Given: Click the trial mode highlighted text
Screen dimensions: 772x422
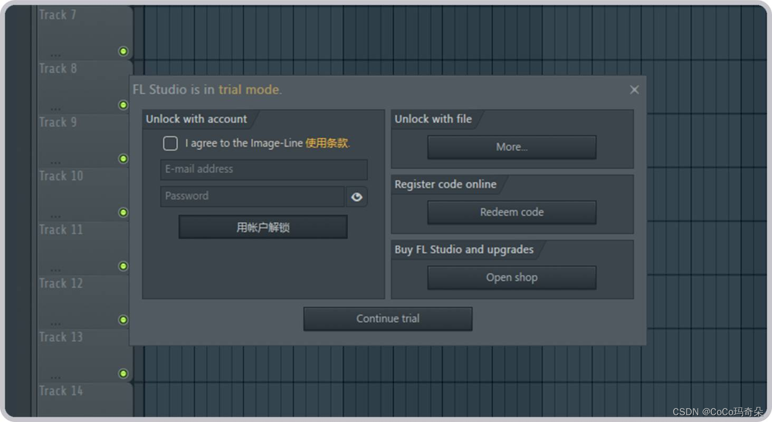Looking at the screenshot, I should pyautogui.click(x=249, y=90).
